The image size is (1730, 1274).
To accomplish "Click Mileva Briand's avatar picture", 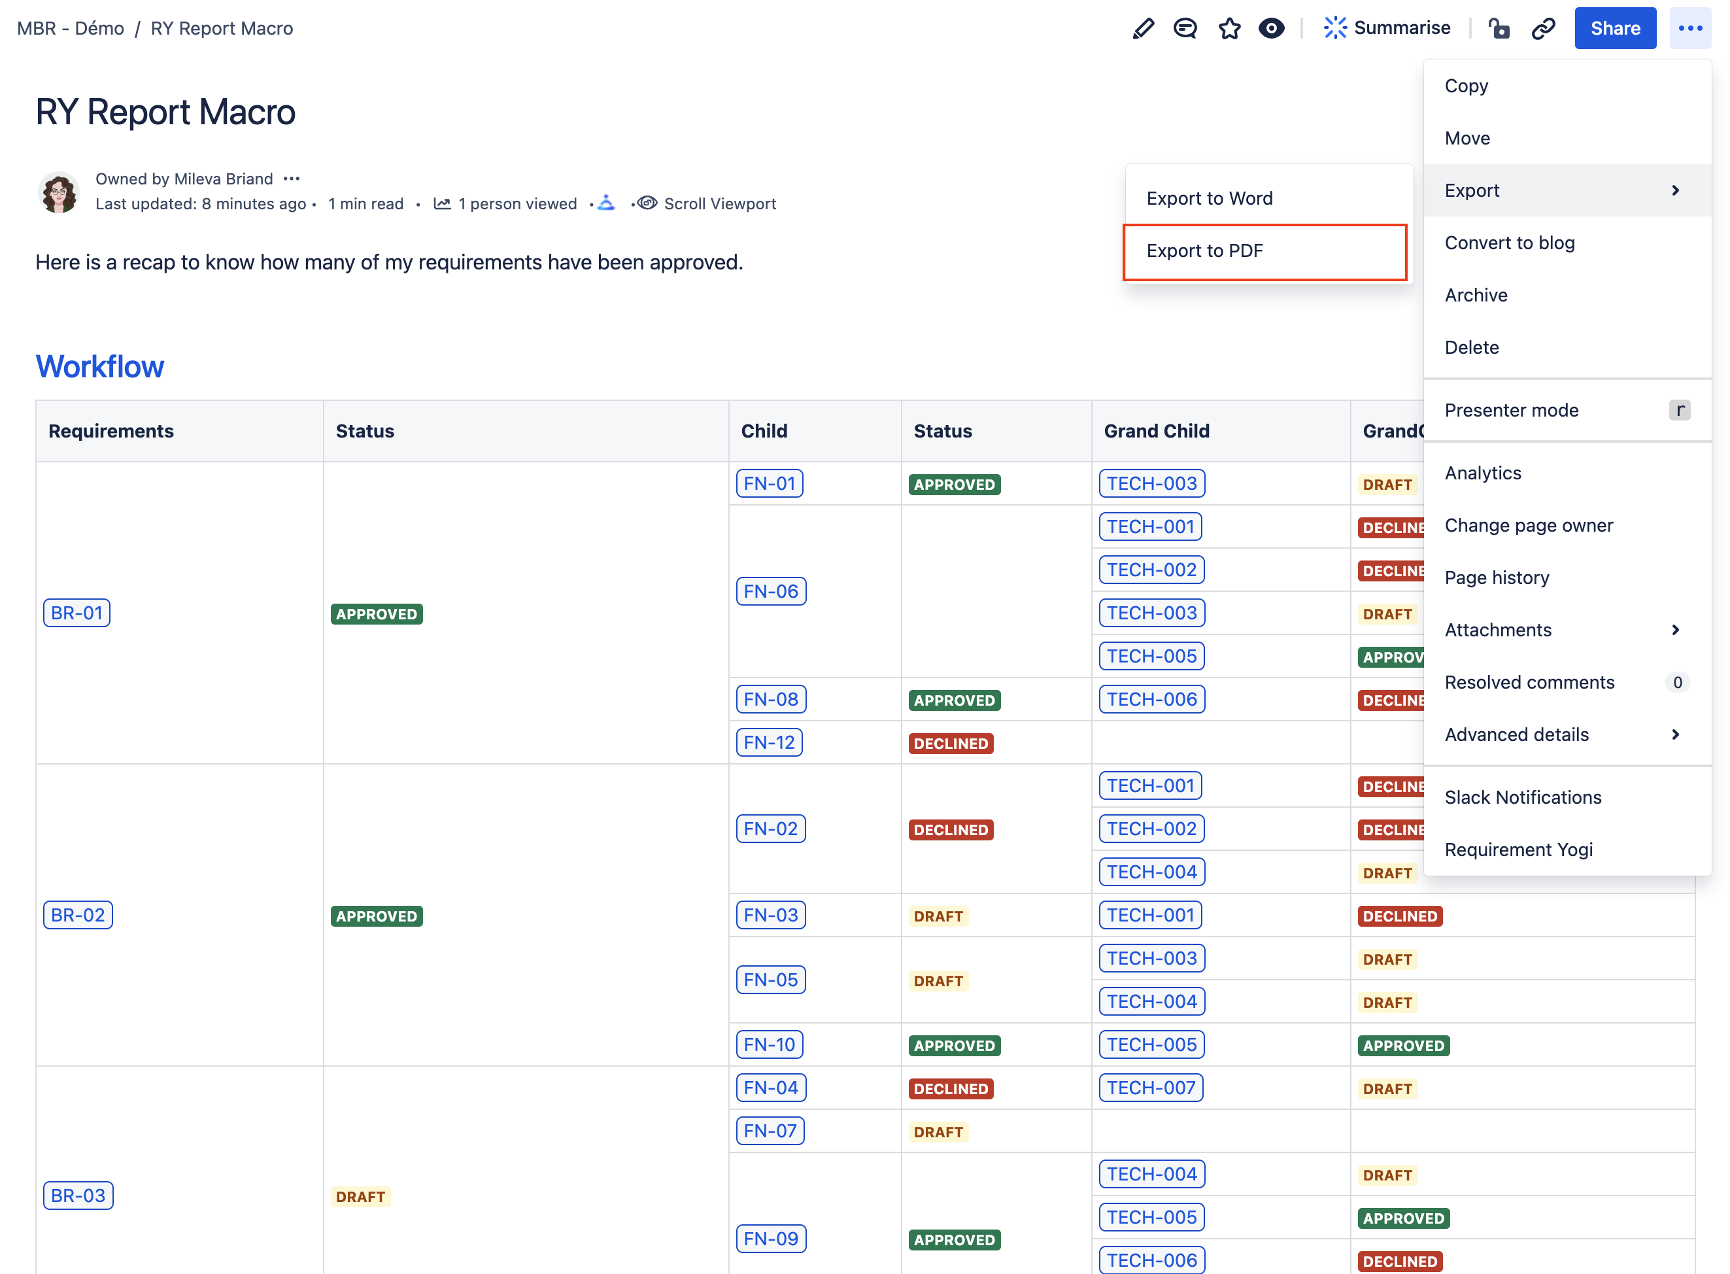I will 58,192.
